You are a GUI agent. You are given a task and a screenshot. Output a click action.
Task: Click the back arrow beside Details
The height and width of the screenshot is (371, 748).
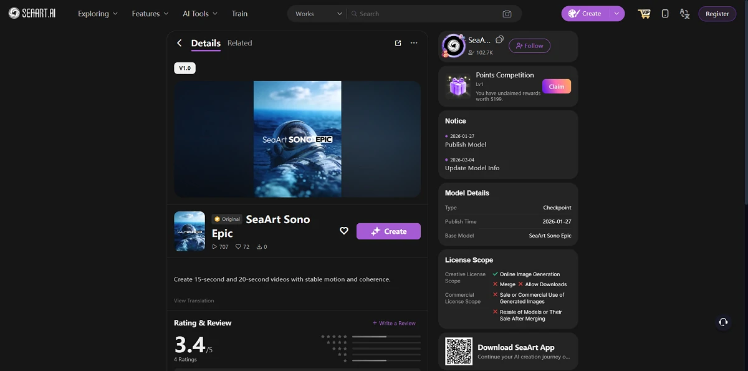[x=179, y=44]
